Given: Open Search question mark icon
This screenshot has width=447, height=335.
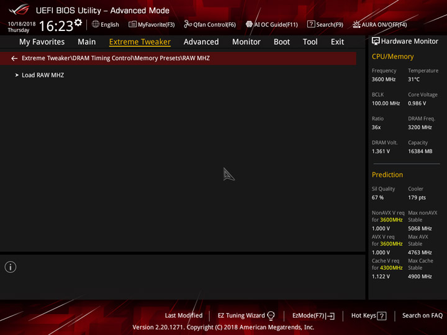Looking at the screenshot, I should click(311, 24).
